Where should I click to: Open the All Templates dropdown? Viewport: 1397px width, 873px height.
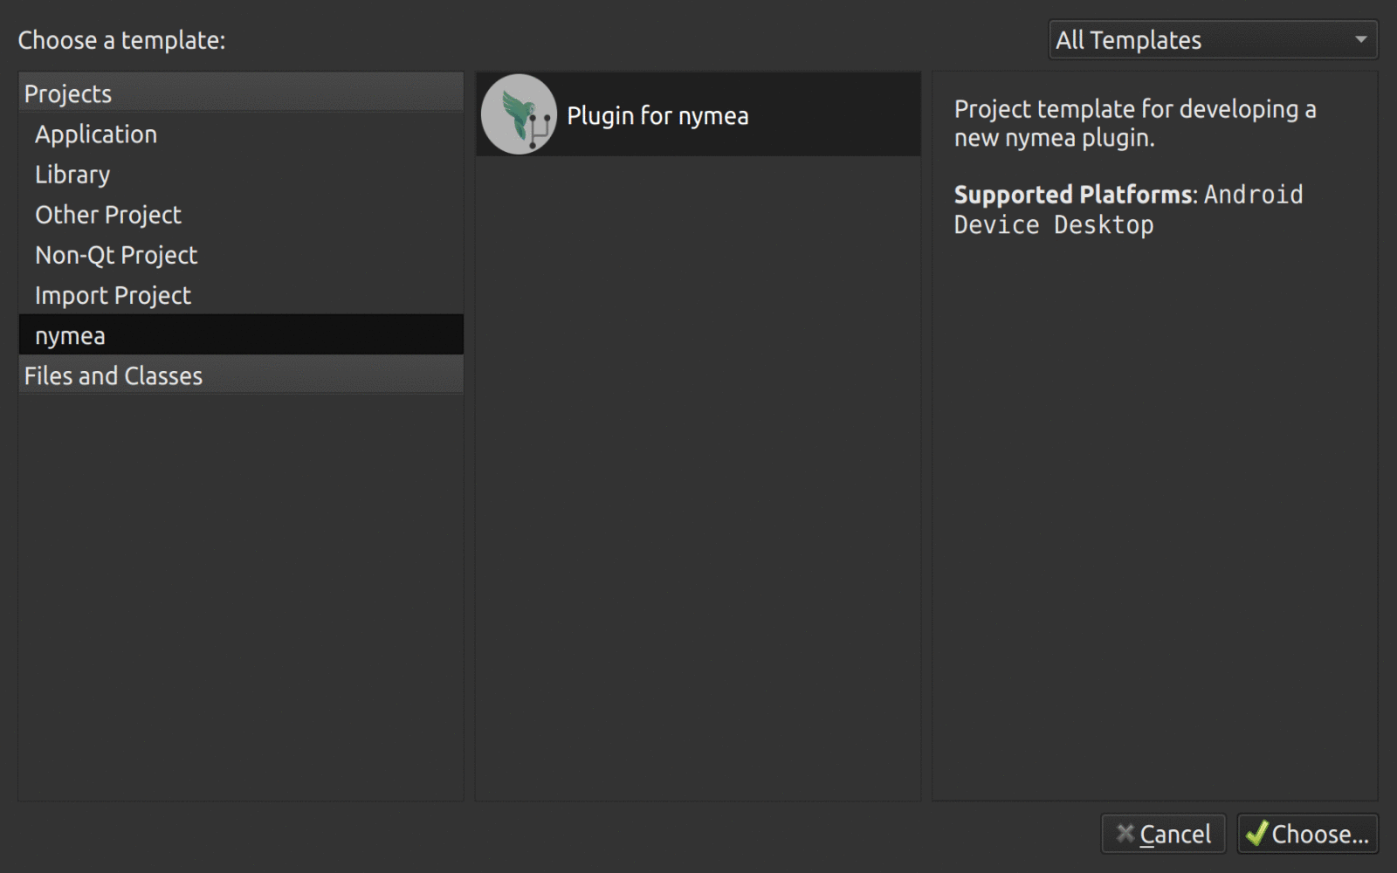(1213, 40)
